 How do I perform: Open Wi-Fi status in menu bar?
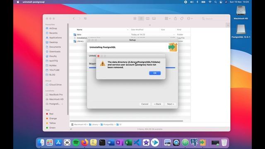[210, 2]
